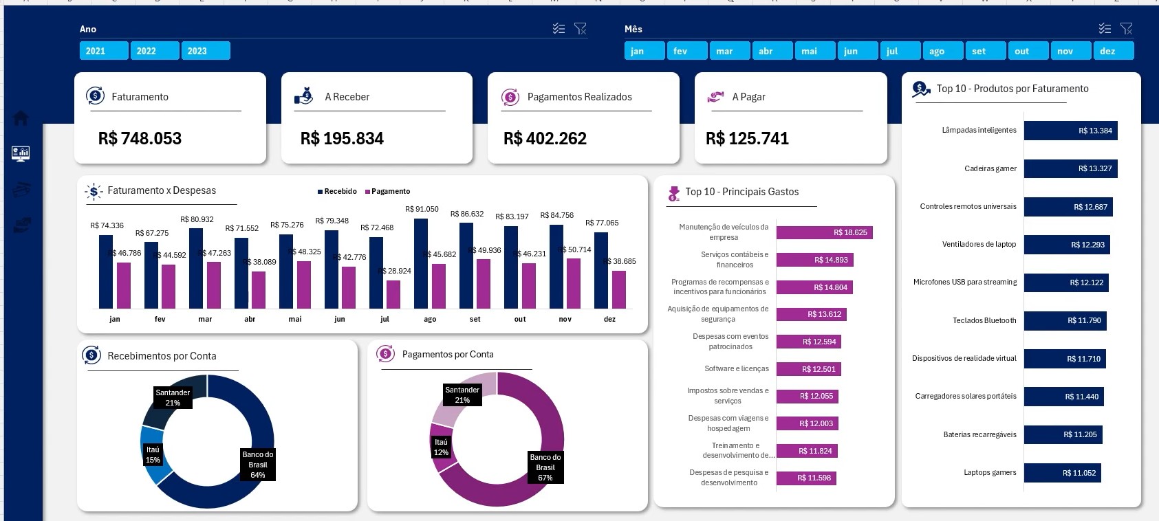
Task: Select nov in the Mês slicer
Action: 1071,51
